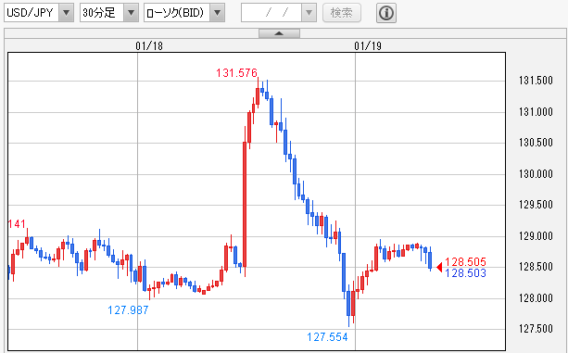568x353 pixels.
Task: Click the 128.000 axis value
Action: pos(536,298)
